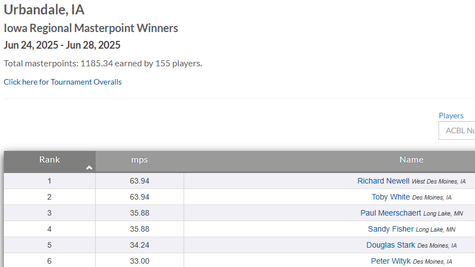Click the Urbandale, IA heading

click(44, 10)
